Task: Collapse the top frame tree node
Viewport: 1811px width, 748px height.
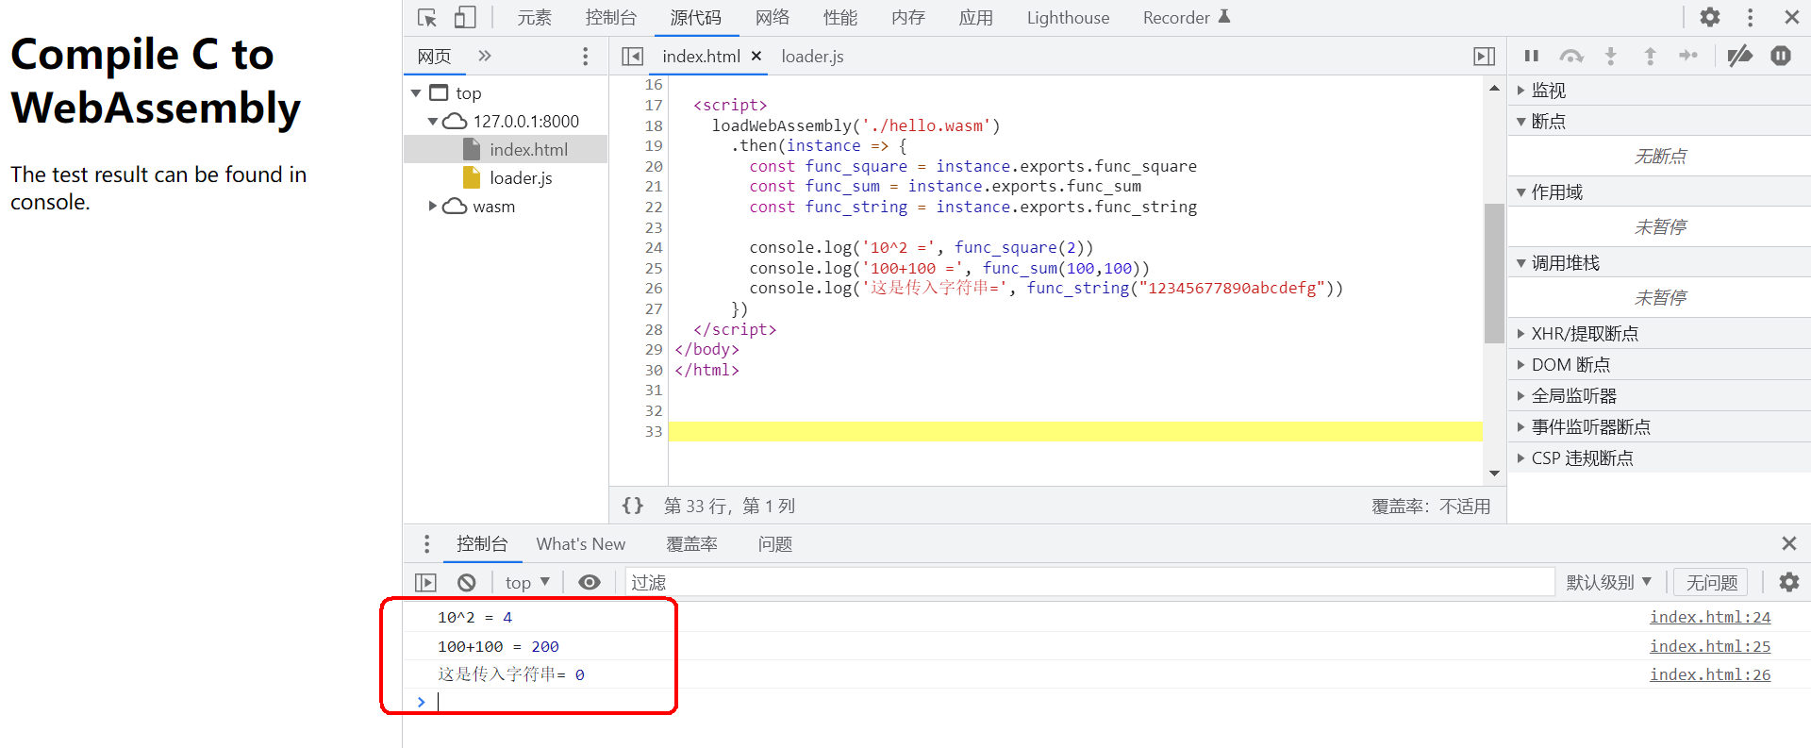Action: pyautogui.click(x=416, y=93)
